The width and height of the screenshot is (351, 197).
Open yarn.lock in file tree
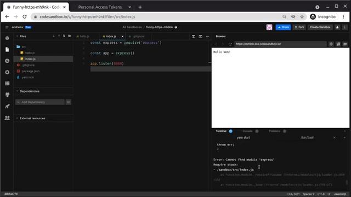point(28,77)
